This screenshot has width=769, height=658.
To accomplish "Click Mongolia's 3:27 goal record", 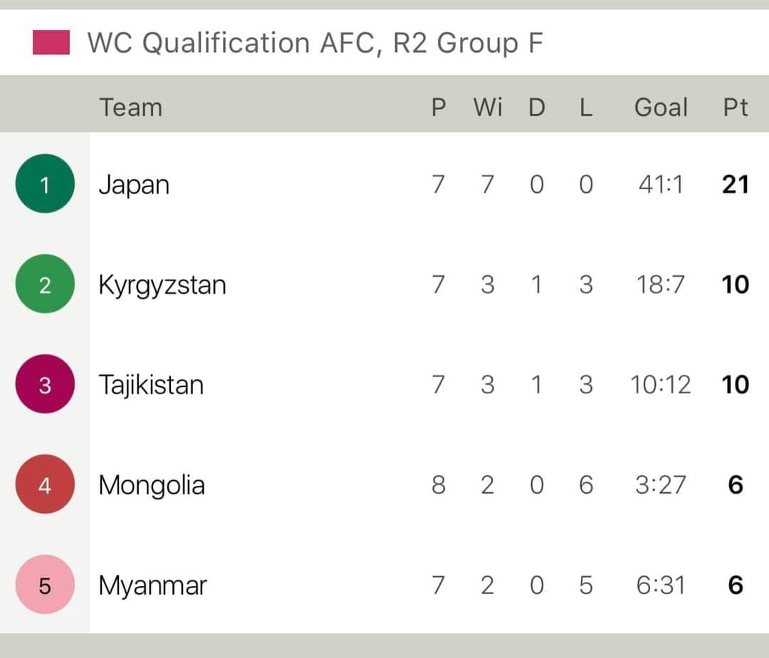I will [x=661, y=485].
